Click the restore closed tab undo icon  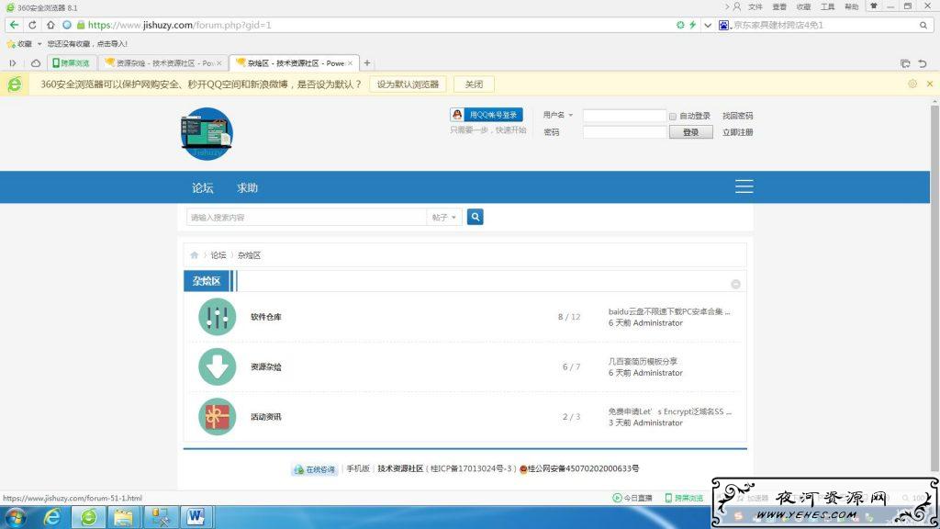(923, 63)
